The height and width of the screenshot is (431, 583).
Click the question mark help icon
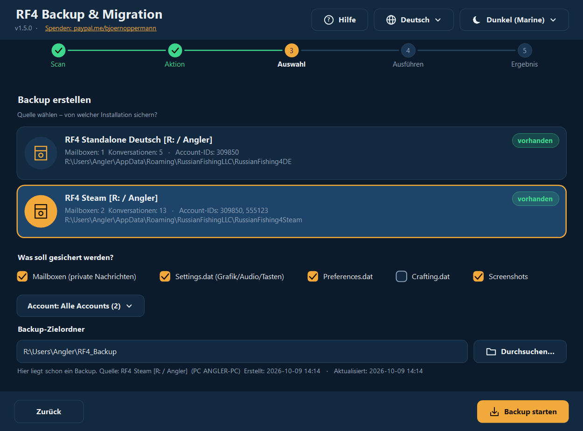point(329,20)
